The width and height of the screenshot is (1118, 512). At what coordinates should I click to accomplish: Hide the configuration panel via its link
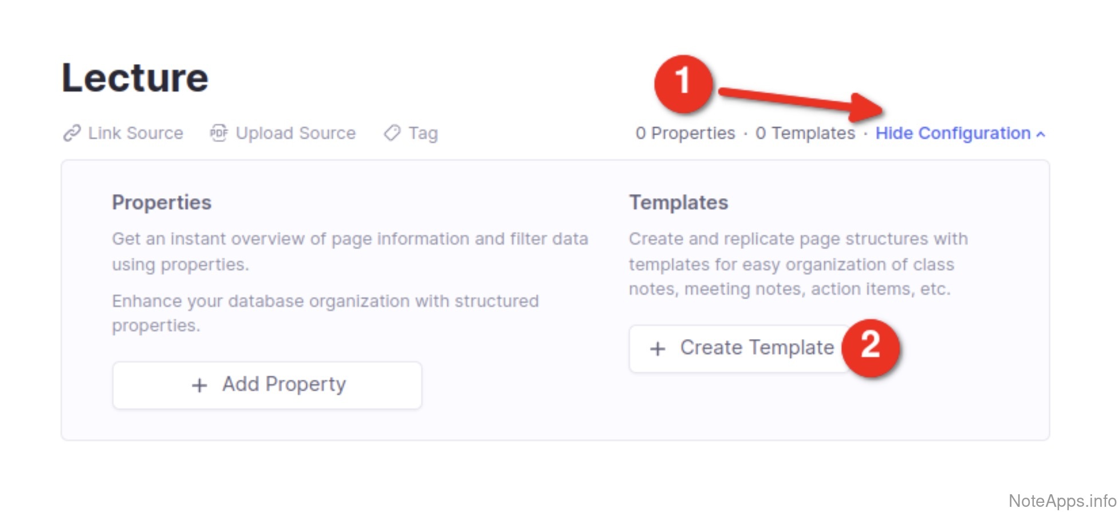[952, 133]
